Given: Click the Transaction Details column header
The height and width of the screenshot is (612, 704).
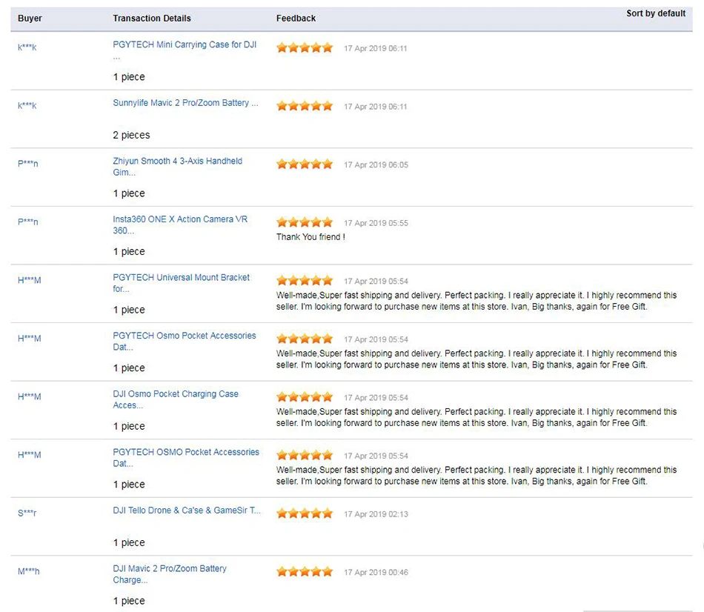Looking at the screenshot, I should pyautogui.click(x=152, y=19).
